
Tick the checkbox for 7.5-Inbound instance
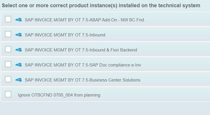pyautogui.click(x=8, y=34)
